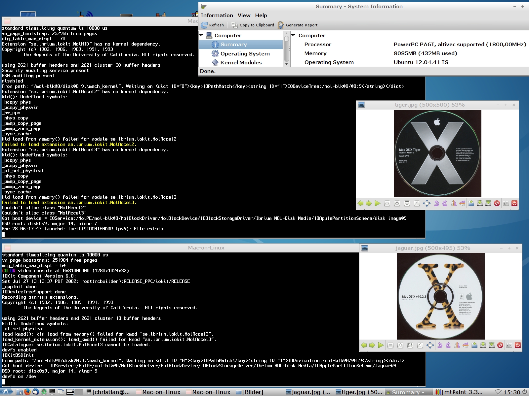Viewport: 529px width, 396px height.
Task: Zoom out in tiger.jpg viewer
Action: pos(387,204)
